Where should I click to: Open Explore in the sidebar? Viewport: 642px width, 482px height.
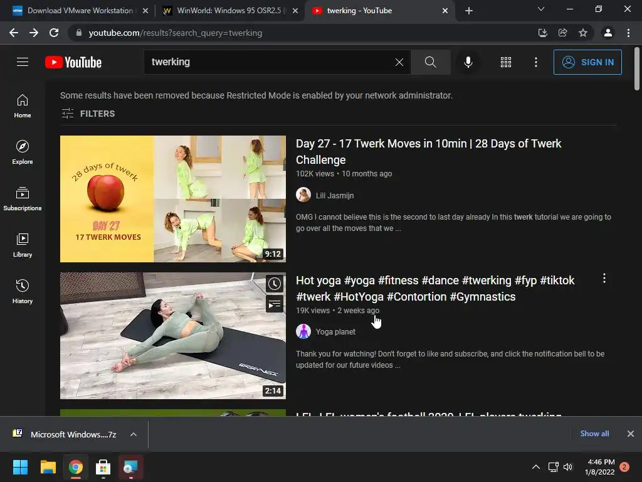[23, 153]
